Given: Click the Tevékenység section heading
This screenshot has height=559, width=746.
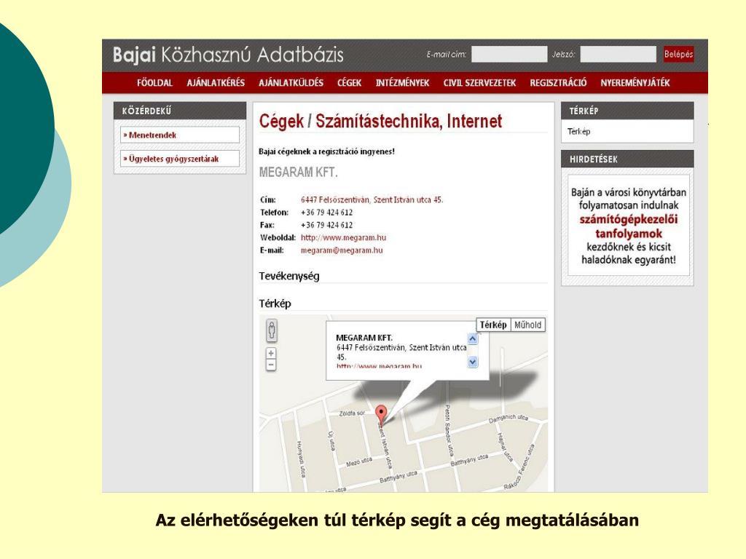Looking at the screenshot, I should coord(289,276).
